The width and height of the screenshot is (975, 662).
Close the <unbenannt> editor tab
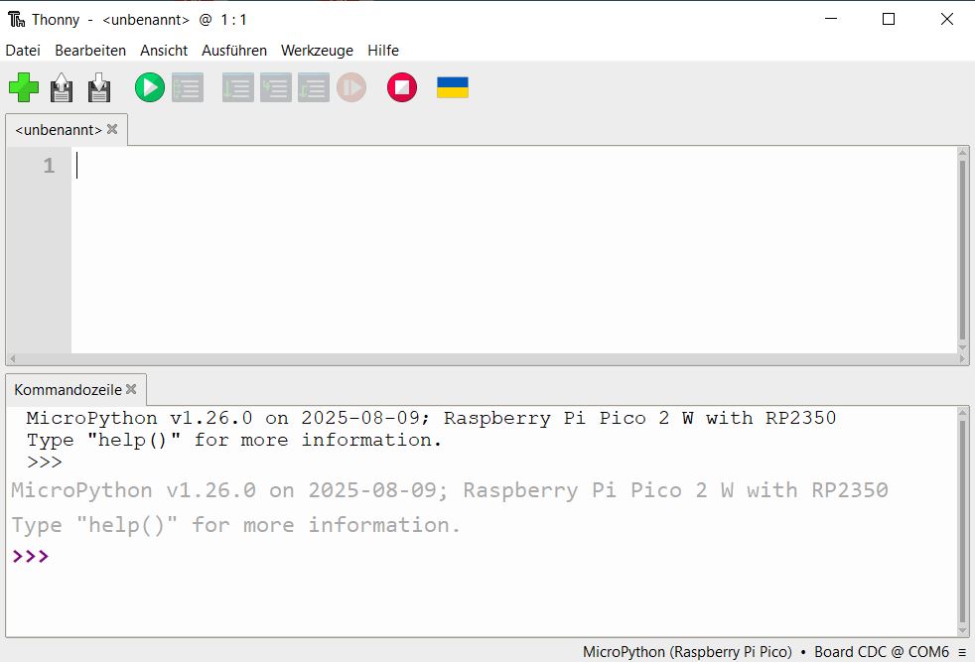tap(112, 129)
